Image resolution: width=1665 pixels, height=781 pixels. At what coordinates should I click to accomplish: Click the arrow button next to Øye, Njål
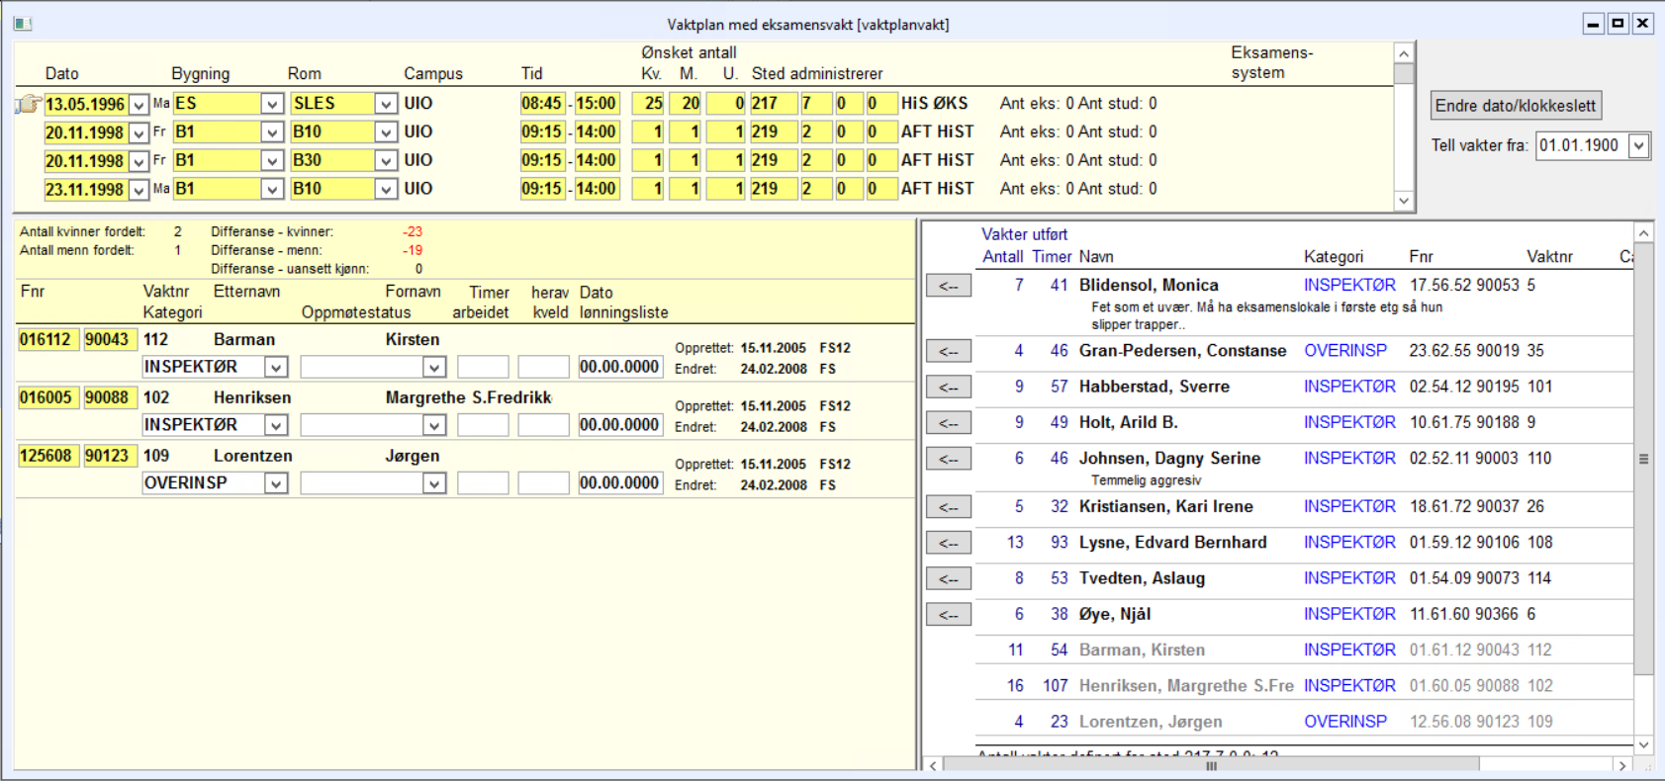tap(949, 615)
